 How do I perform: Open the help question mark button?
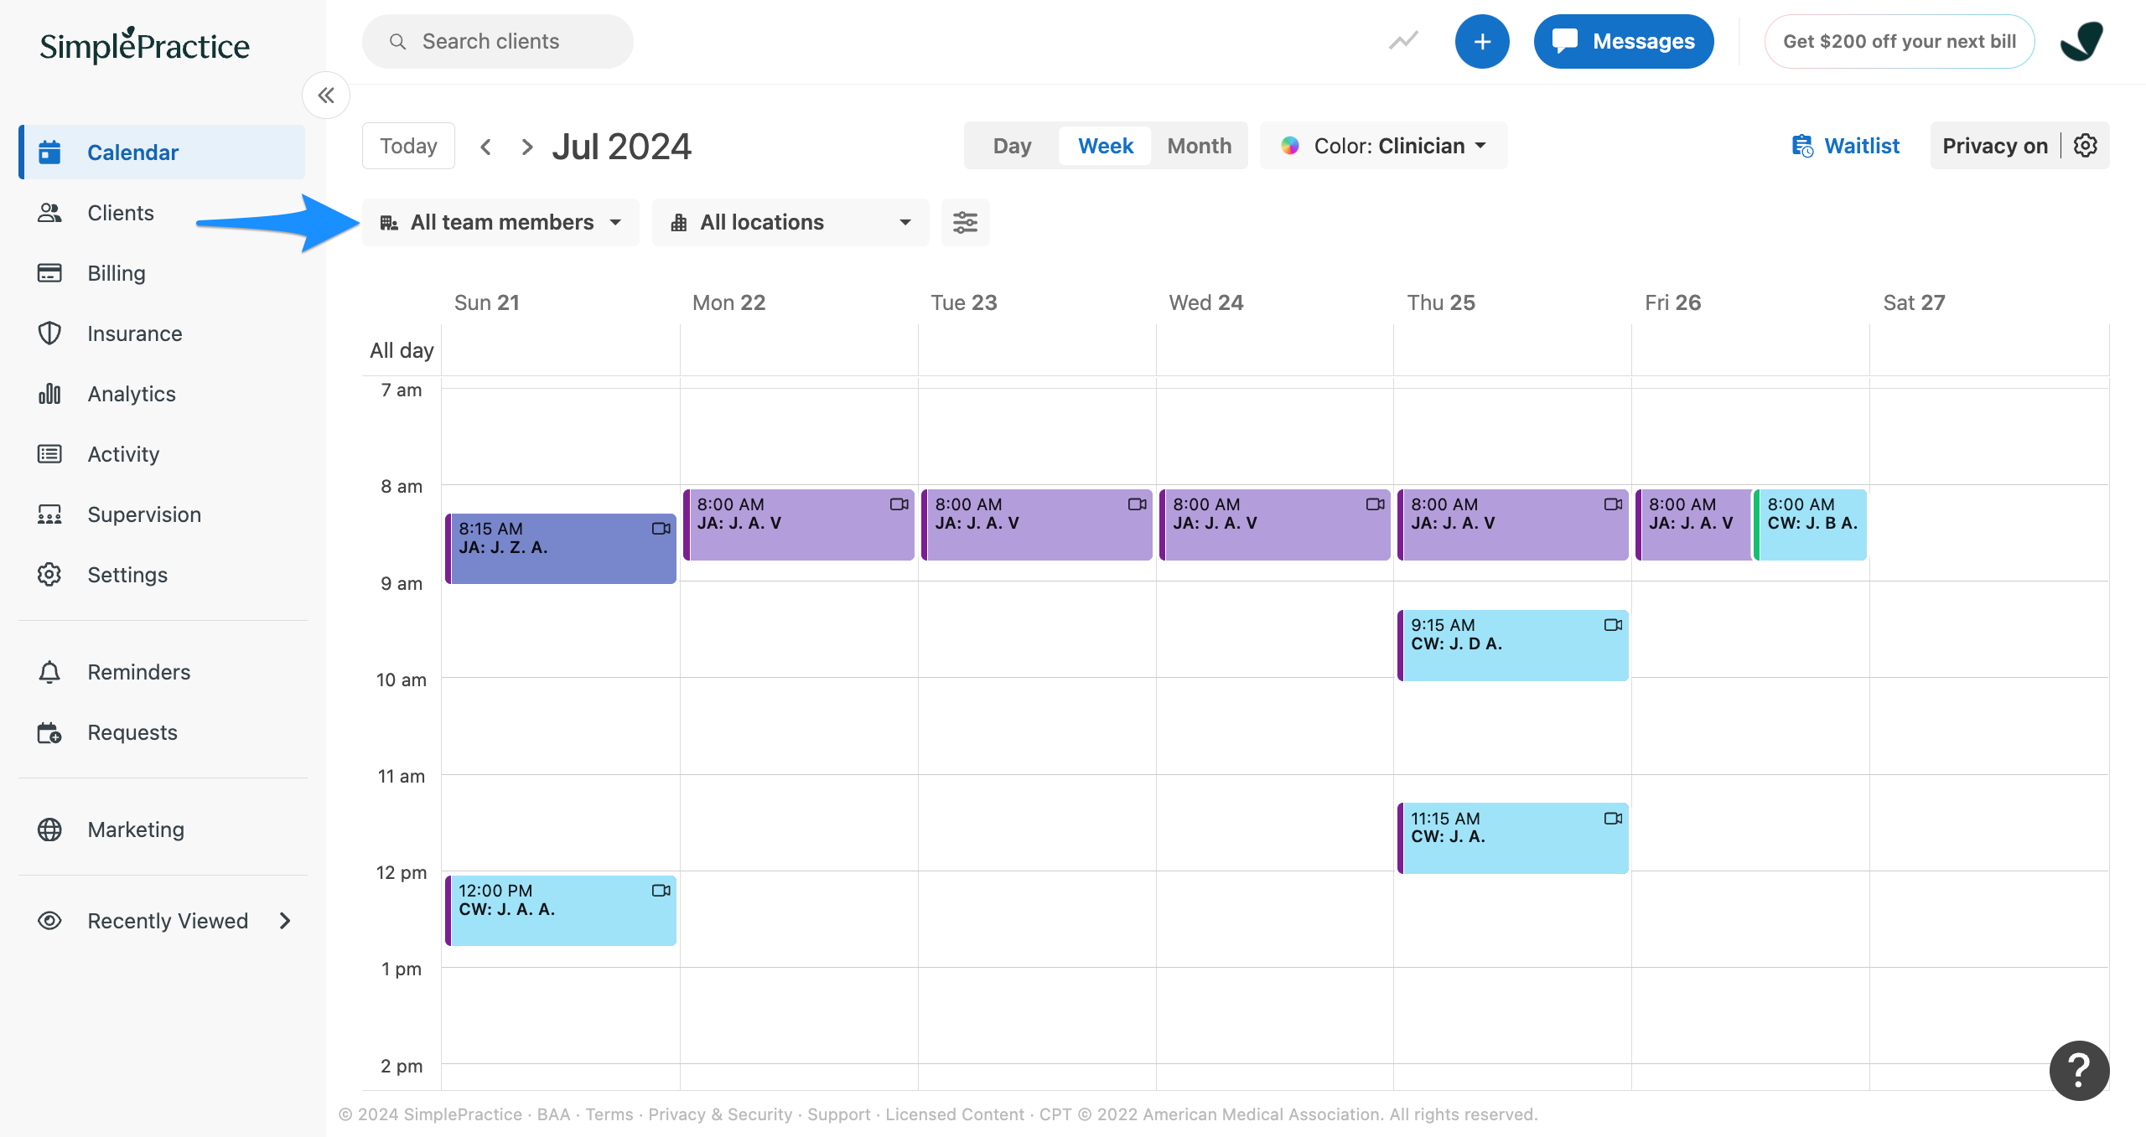click(x=2079, y=1070)
